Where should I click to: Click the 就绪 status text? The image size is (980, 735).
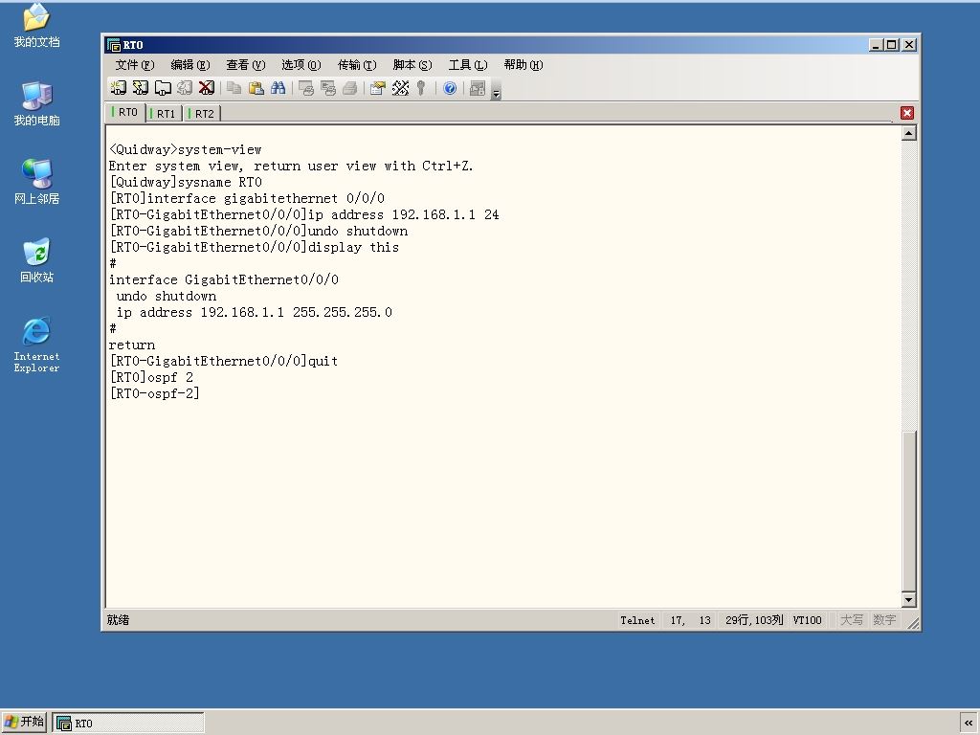[x=118, y=620]
